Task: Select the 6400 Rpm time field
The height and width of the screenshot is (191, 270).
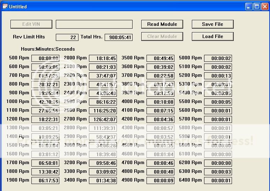Action: click(x=218, y=181)
